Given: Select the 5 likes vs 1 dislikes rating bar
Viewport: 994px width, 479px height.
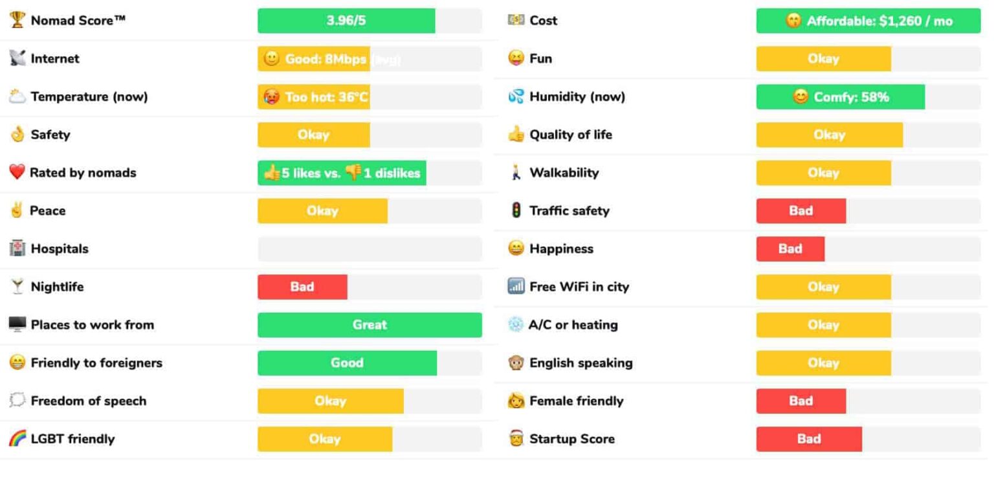Looking at the screenshot, I should (x=341, y=172).
